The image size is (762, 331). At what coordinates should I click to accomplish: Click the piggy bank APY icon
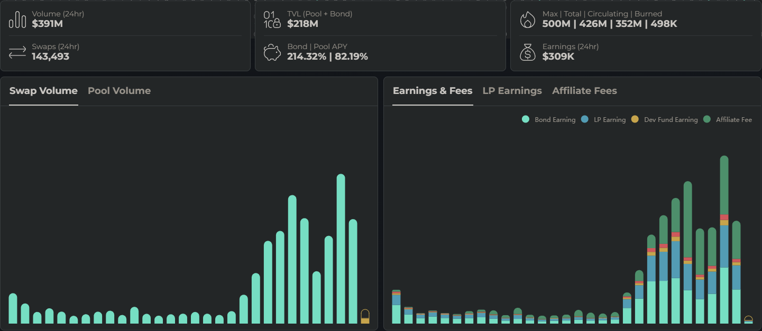pyautogui.click(x=272, y=52)
